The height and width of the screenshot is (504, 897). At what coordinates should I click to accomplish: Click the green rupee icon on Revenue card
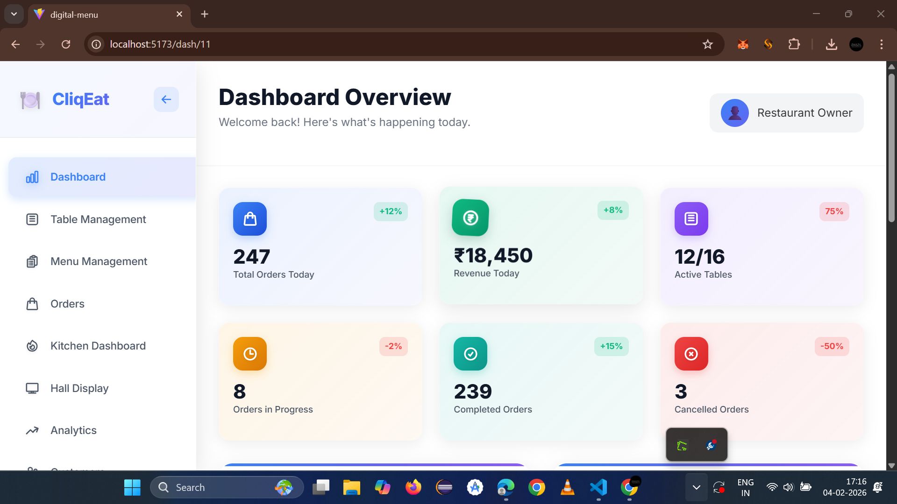470,217
